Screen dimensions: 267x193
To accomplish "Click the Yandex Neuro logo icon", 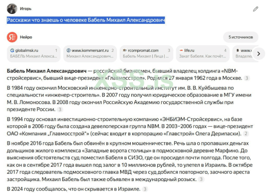I will (x=12, y=37).
